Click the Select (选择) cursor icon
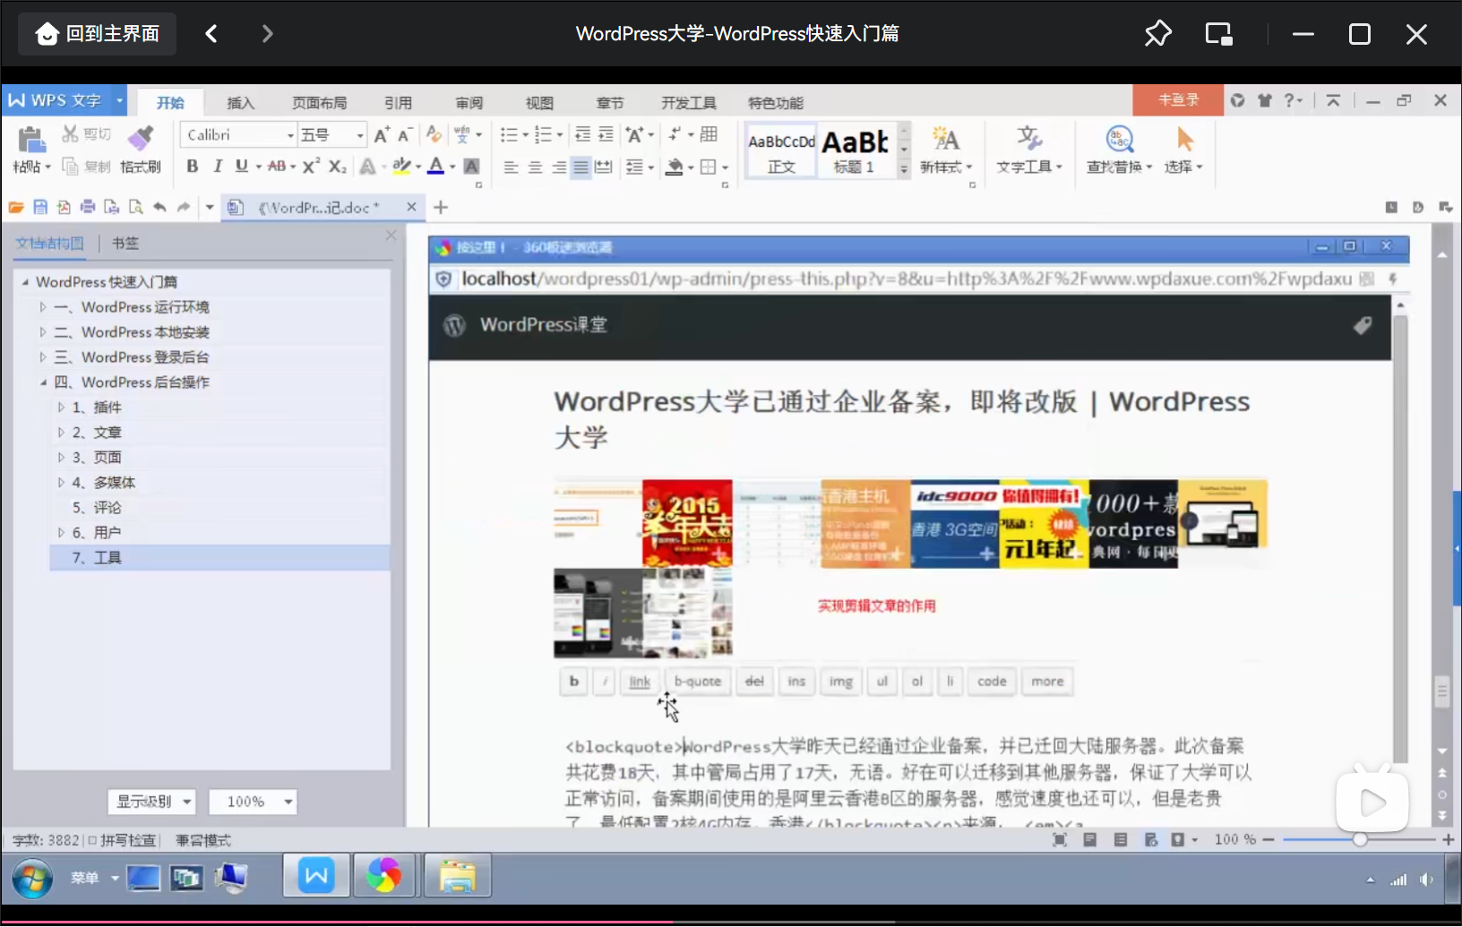This screenshot has height=927, width=1462. (x=1184, y=140)
